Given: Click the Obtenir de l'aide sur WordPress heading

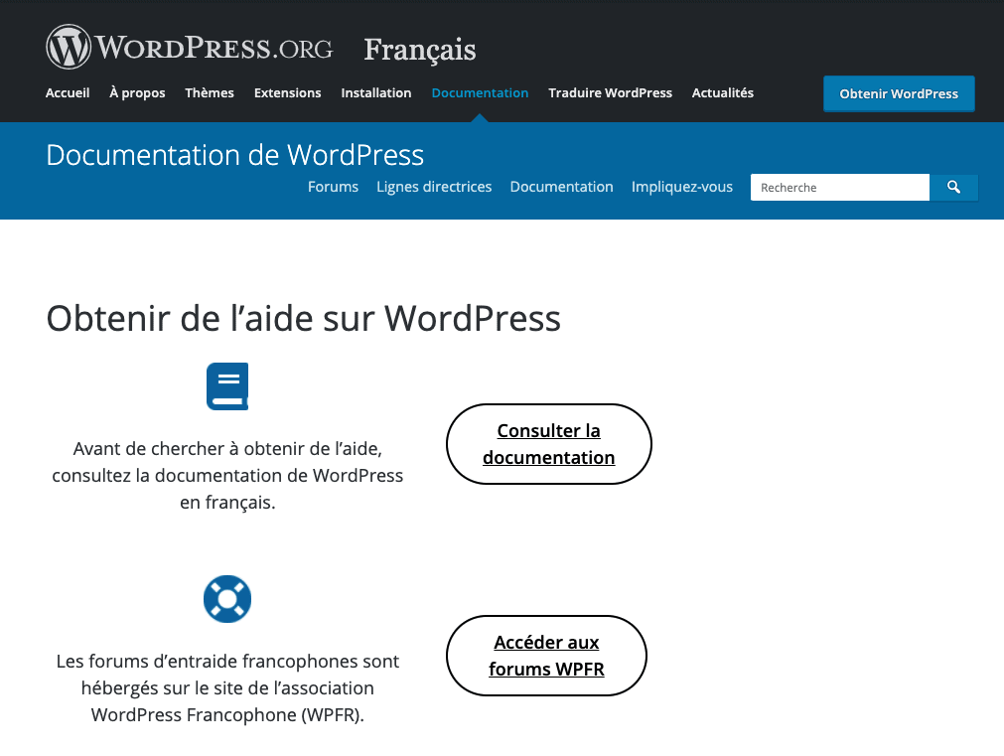Looking at the screenshot, I should [304, 318].
